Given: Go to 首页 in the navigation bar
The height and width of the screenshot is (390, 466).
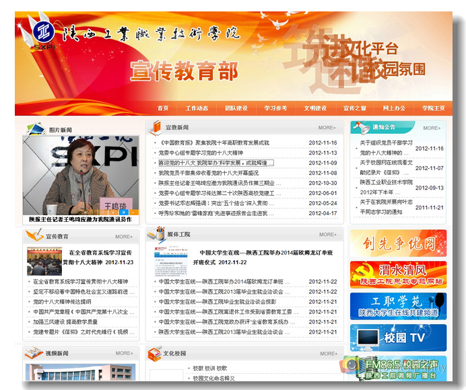Looking at the screenshot, I should [162, 108].
